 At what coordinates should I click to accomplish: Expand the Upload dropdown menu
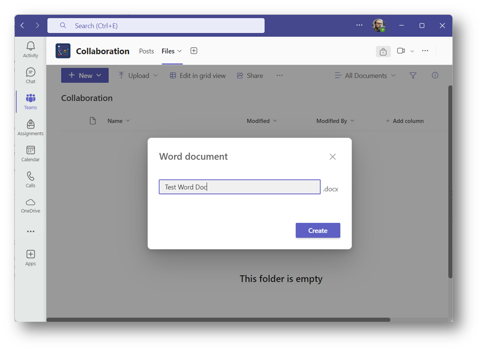[x=138, y=76]
